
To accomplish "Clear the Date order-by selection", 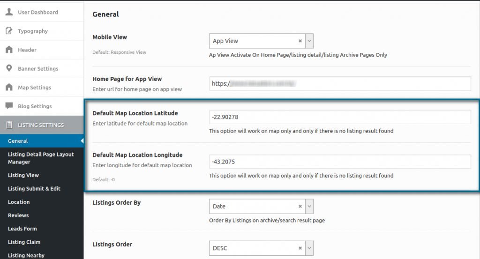I will coord(300,207).
